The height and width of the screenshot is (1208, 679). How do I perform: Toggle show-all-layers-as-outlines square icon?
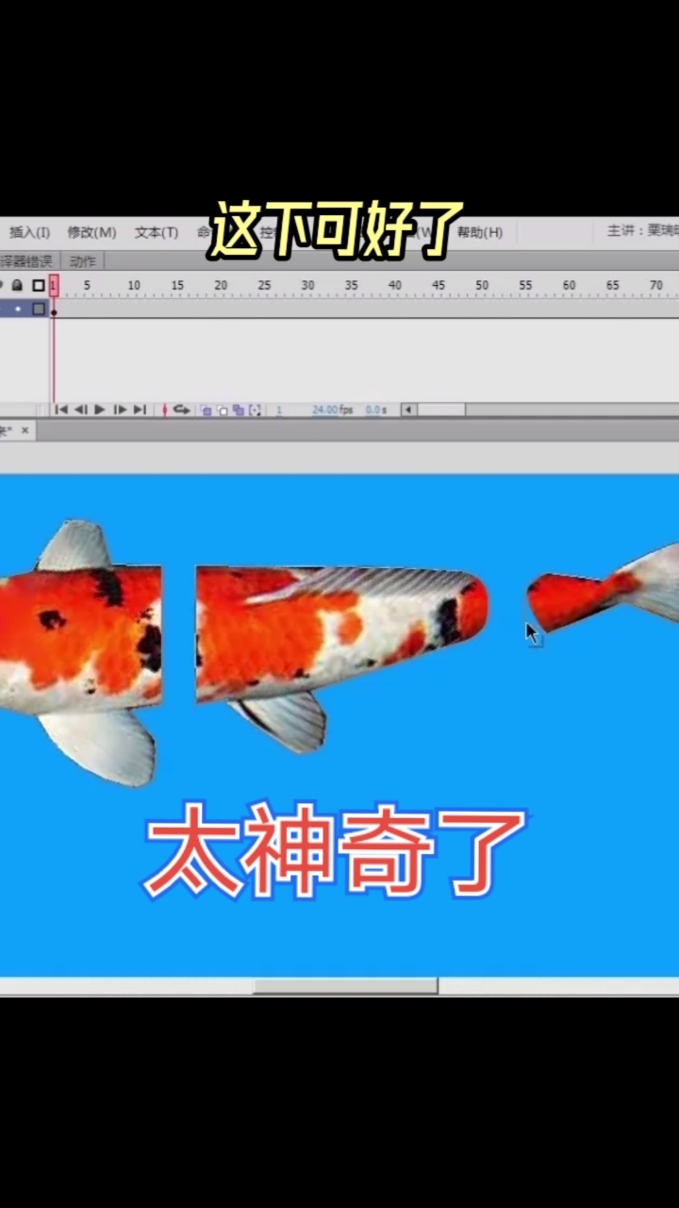pyautogui.click(x=39, y=285)
